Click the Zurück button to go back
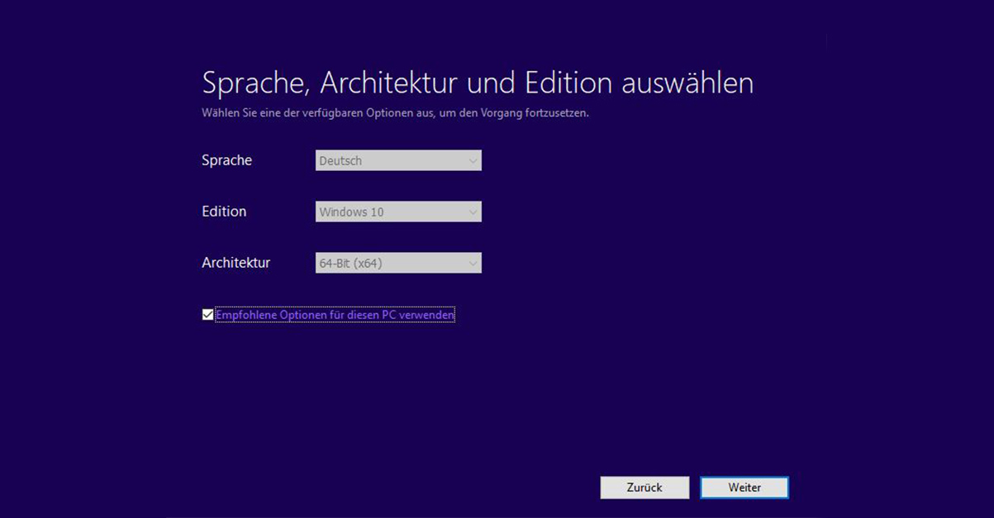The image size is (994, 518). click(644, 487)
